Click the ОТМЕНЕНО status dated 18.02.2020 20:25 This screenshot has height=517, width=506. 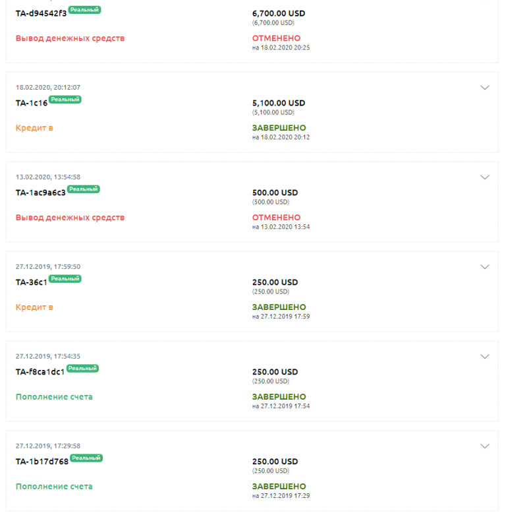coord(277,38)
